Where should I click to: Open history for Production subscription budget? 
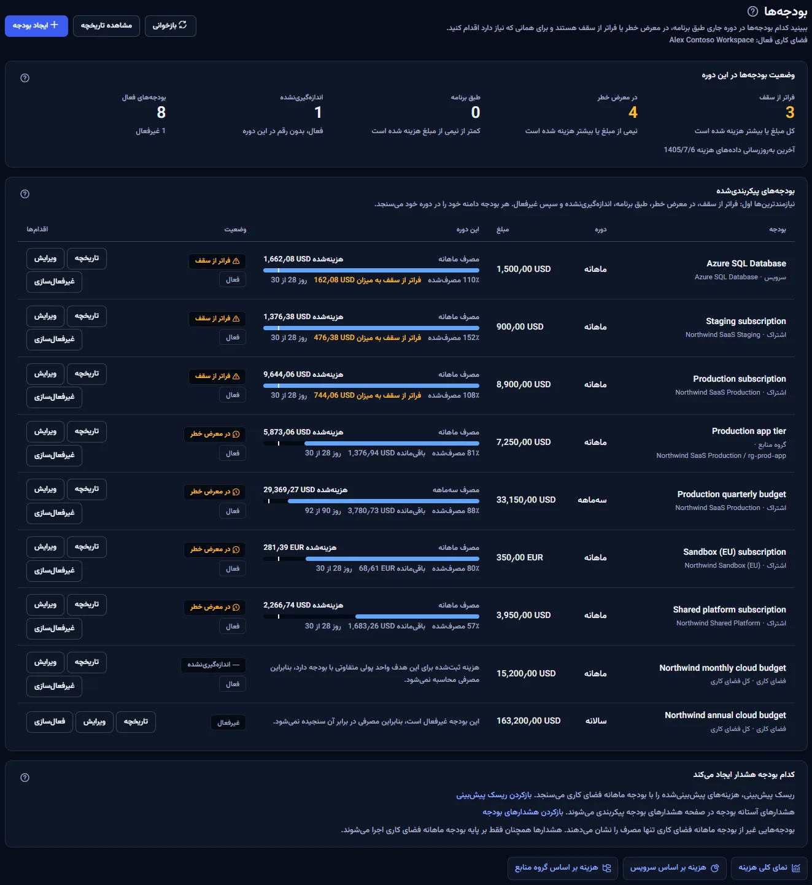tap(87, 374)
